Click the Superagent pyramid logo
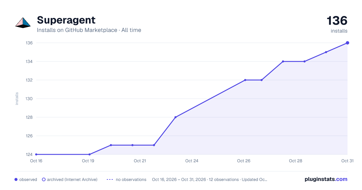The height and width of the screenshot is (190, 362). 23,23
